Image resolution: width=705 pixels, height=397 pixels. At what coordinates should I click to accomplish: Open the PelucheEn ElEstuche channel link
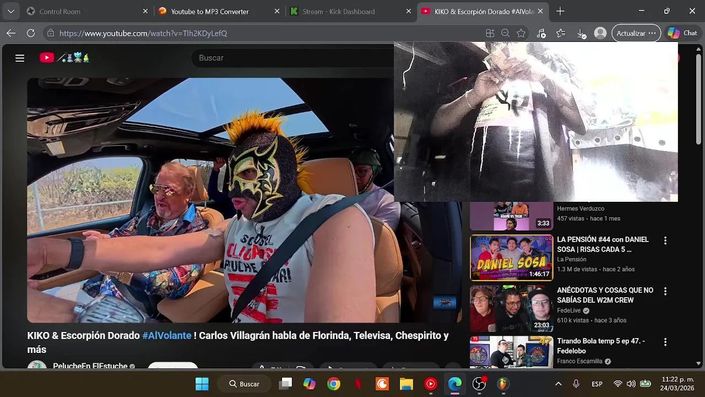[x=90, y=366]
